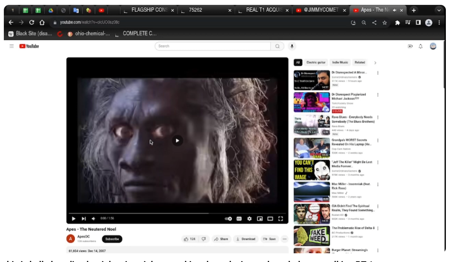
Task: Click the address bar URL
Action: 90,22
